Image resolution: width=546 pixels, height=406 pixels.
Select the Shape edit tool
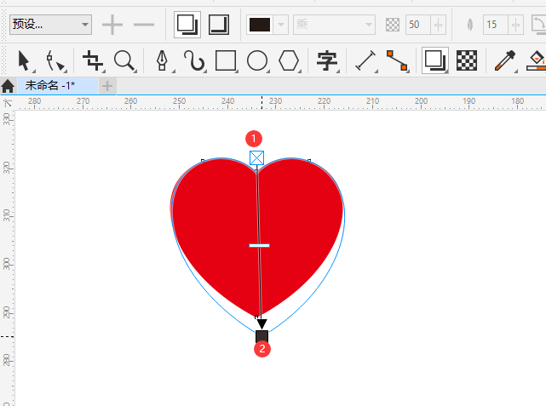(x=55, y=61)
